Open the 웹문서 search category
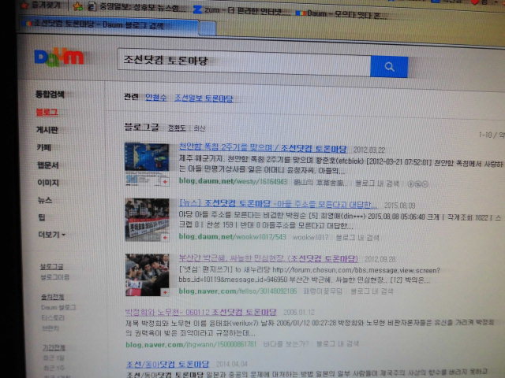Viewport: 505px width, 378px height. 48,165
